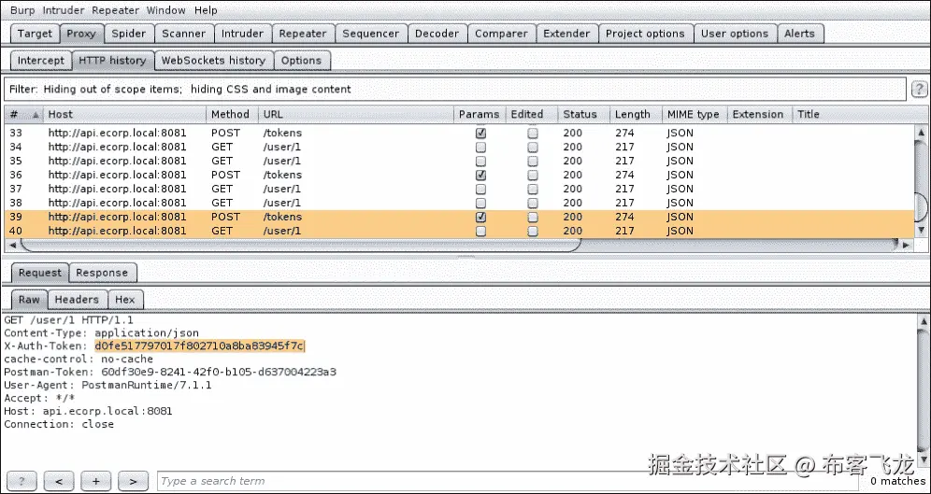Click history horizontal scroll left arrow
The height and width of the screenshot is (494, 931).
pyautogui.click(x=12, y=245)
